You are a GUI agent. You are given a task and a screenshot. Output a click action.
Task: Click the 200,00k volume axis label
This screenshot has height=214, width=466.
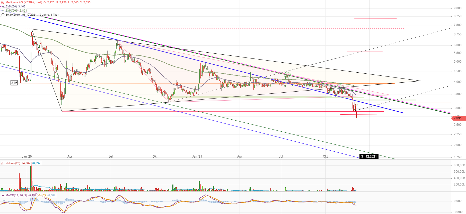click(459, 184)
